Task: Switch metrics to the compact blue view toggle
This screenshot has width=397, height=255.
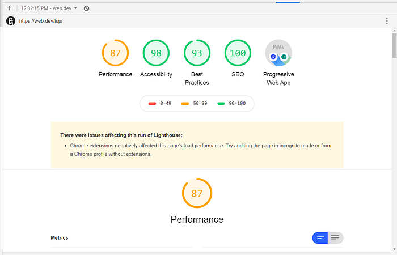Action: (x=320, y=238)
